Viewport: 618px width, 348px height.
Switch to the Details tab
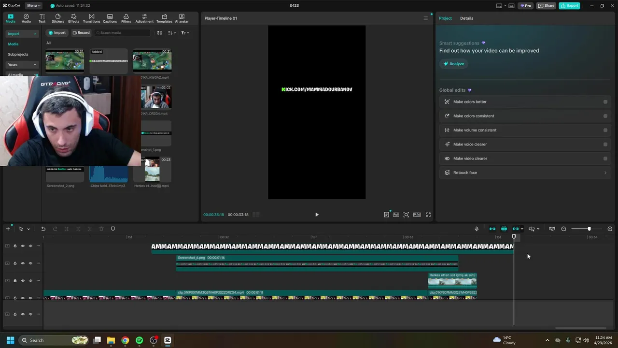point(466,18)
